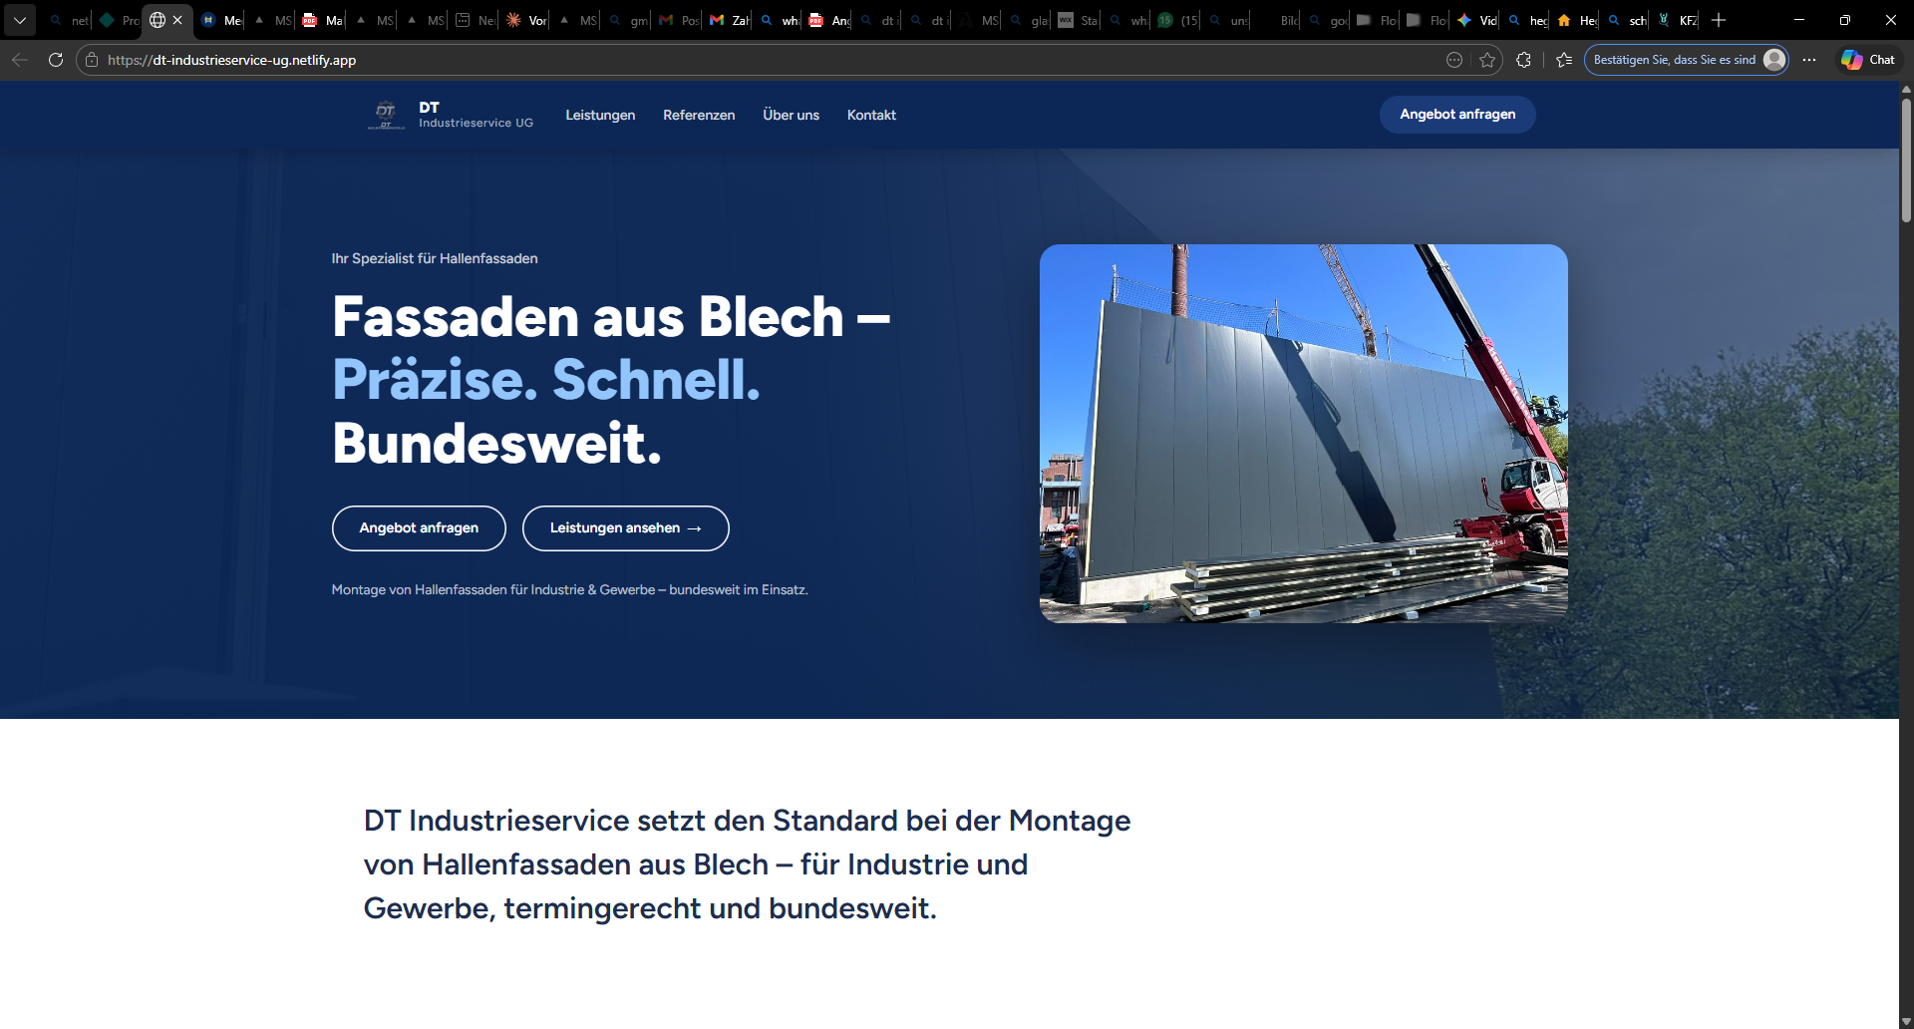Open a new browser tab
The width and height of the screenshot is (1914, 1029).
1719,20
